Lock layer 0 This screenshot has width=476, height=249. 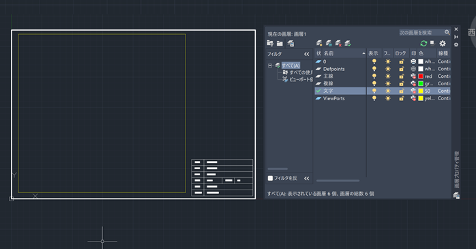tap(401, 61)
